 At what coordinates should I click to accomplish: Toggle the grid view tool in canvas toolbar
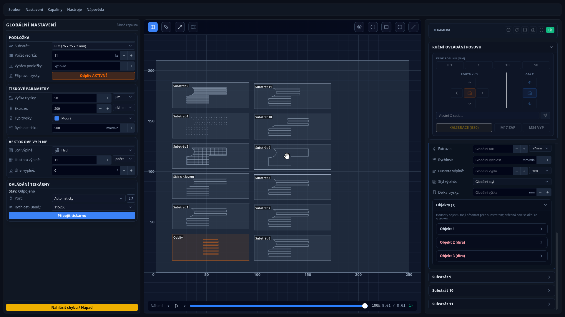153,27
